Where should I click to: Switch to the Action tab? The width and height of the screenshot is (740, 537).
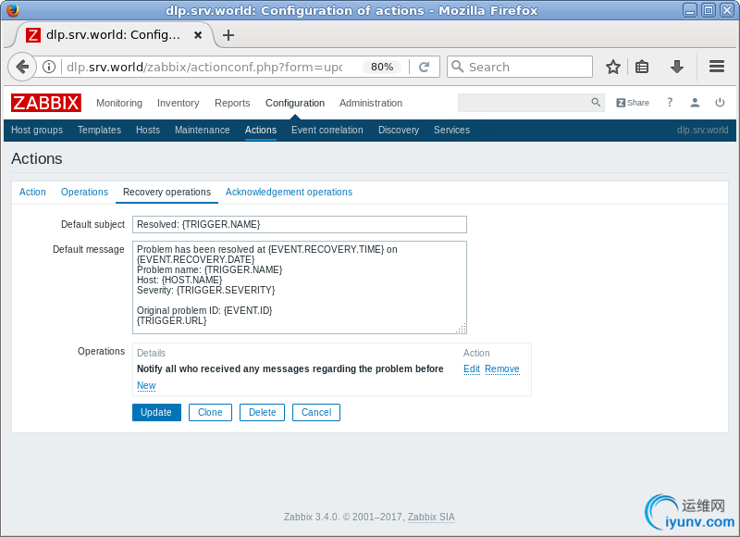point(32,192)
